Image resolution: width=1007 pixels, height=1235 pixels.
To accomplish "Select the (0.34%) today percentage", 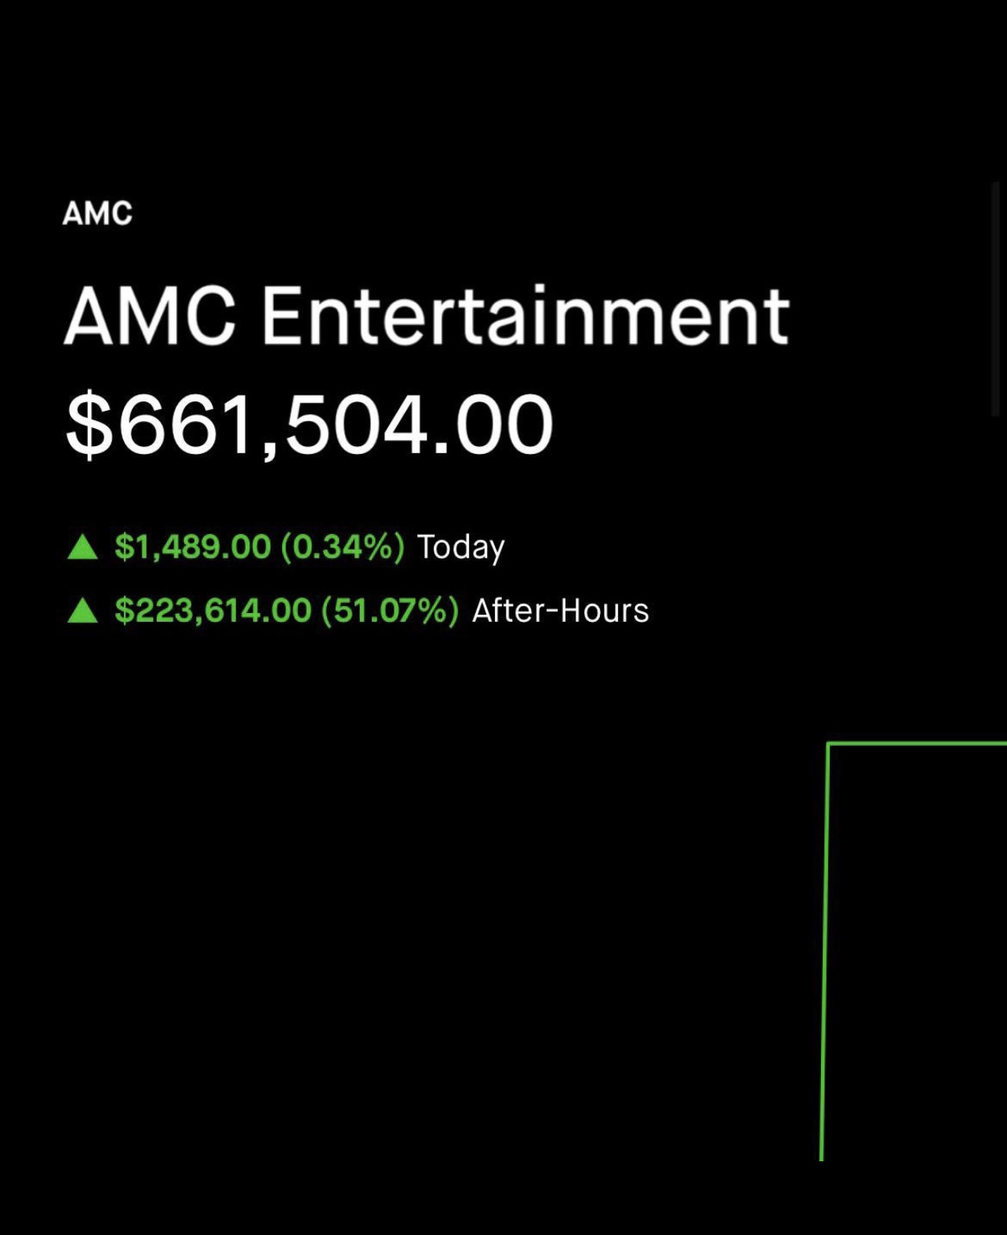I will (343, 547).
